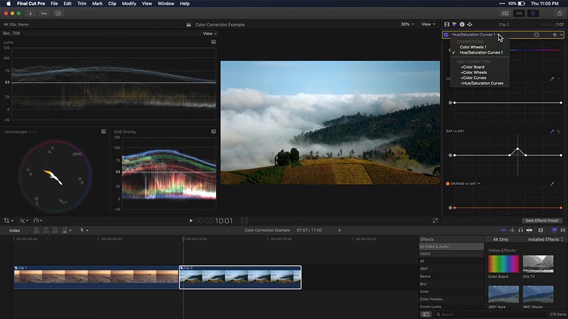Click ORANGE vs SAT curve left control point

pyautogui.click(x=454, y=207)
